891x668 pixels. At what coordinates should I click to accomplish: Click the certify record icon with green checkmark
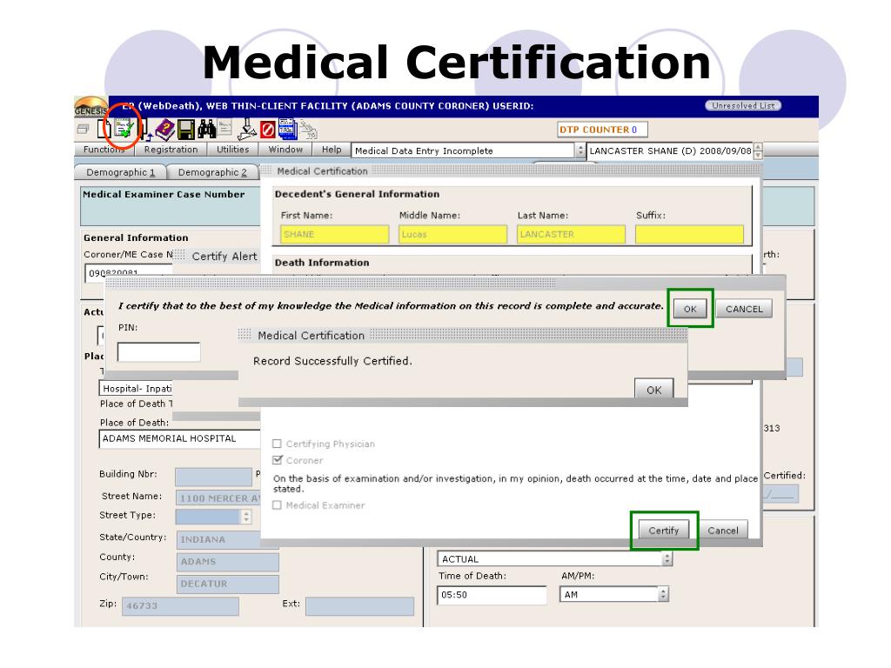[124, 130]
